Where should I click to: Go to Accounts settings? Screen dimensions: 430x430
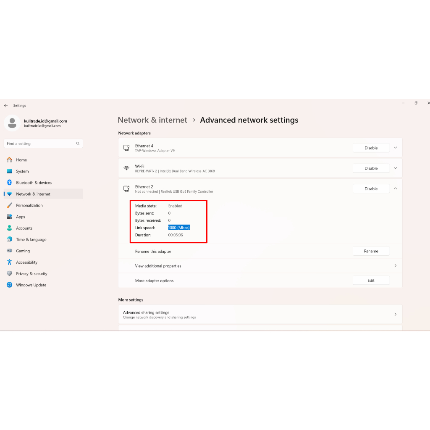[43, 228]
